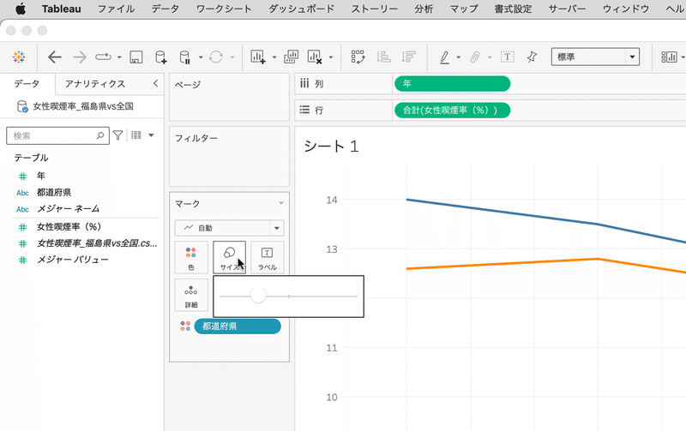Clear the sheet icon
This screenshot has height=431, width=686.
click(315, 57)
